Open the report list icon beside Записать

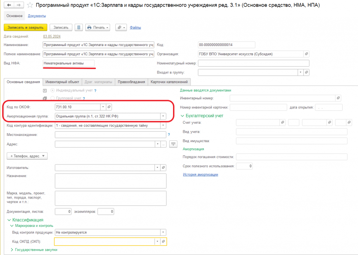[x=79, y=28]
